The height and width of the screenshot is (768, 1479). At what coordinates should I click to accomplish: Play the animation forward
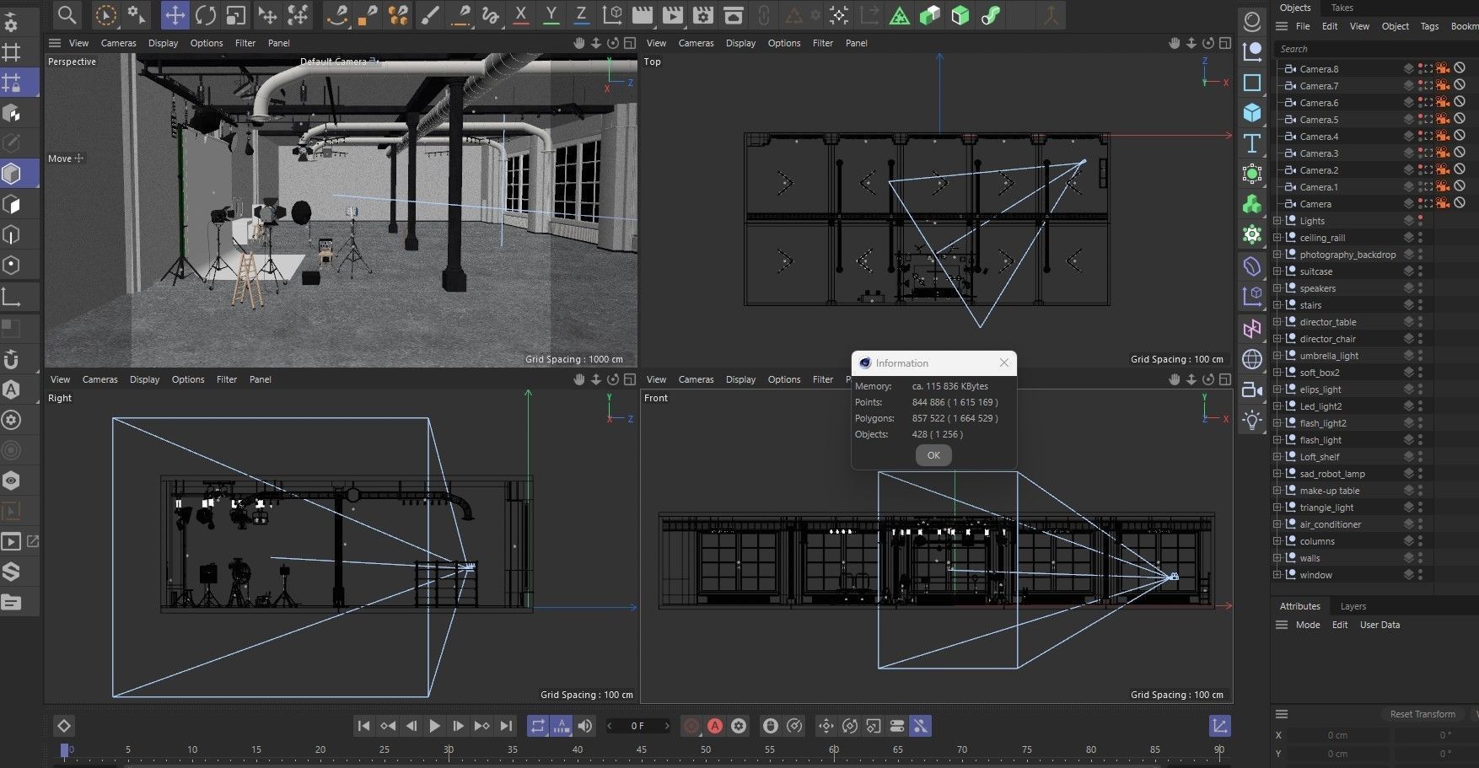434,726
